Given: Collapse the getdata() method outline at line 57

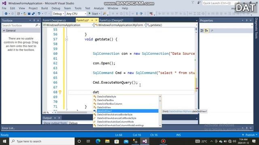Looking at the screenshot, I should point(66,39).
